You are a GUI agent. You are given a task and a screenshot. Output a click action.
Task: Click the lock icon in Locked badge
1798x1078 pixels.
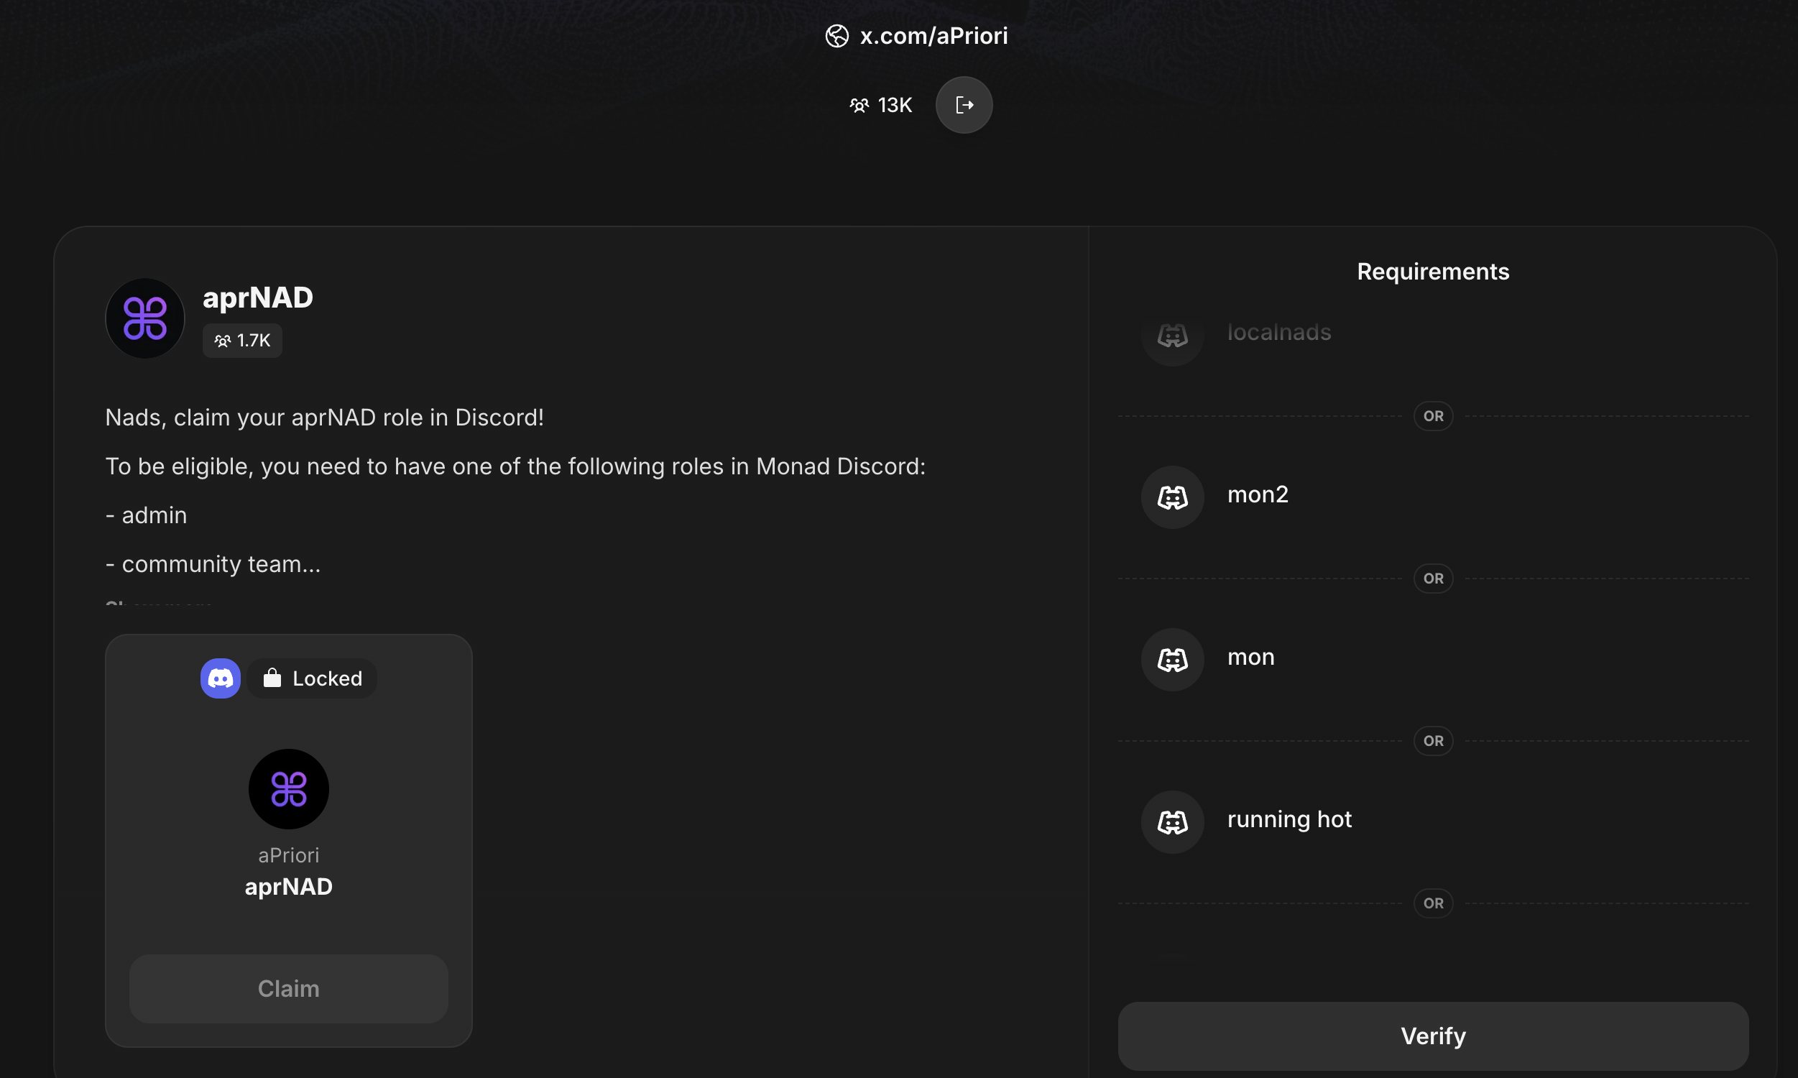[x=272, y=678]
